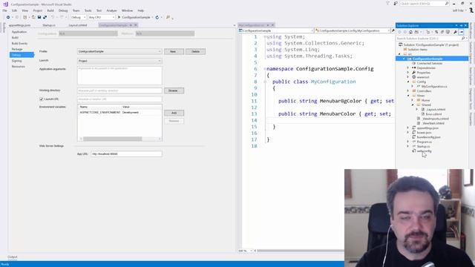Click the Quick Launch search icon
The height and width of the screenshot is (267, 475).
click(447, 3)
